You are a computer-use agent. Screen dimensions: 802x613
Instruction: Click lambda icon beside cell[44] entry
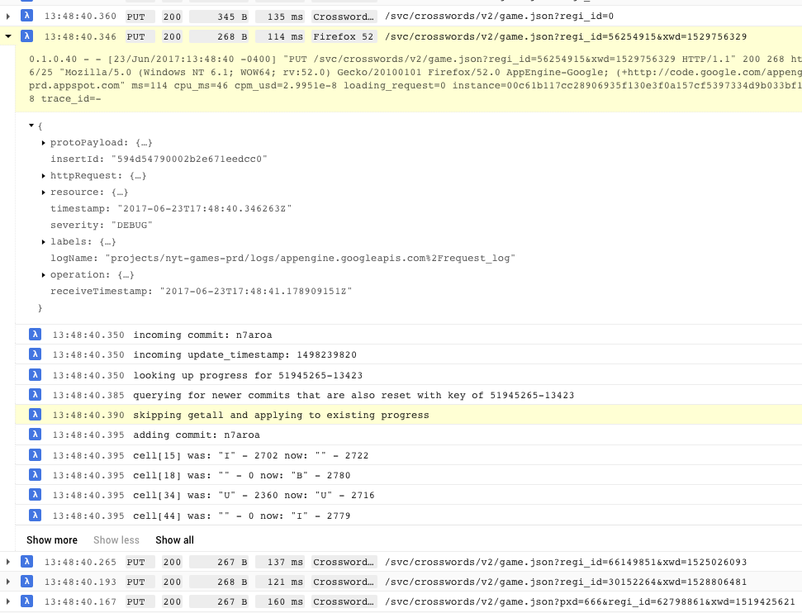point(35,516)
